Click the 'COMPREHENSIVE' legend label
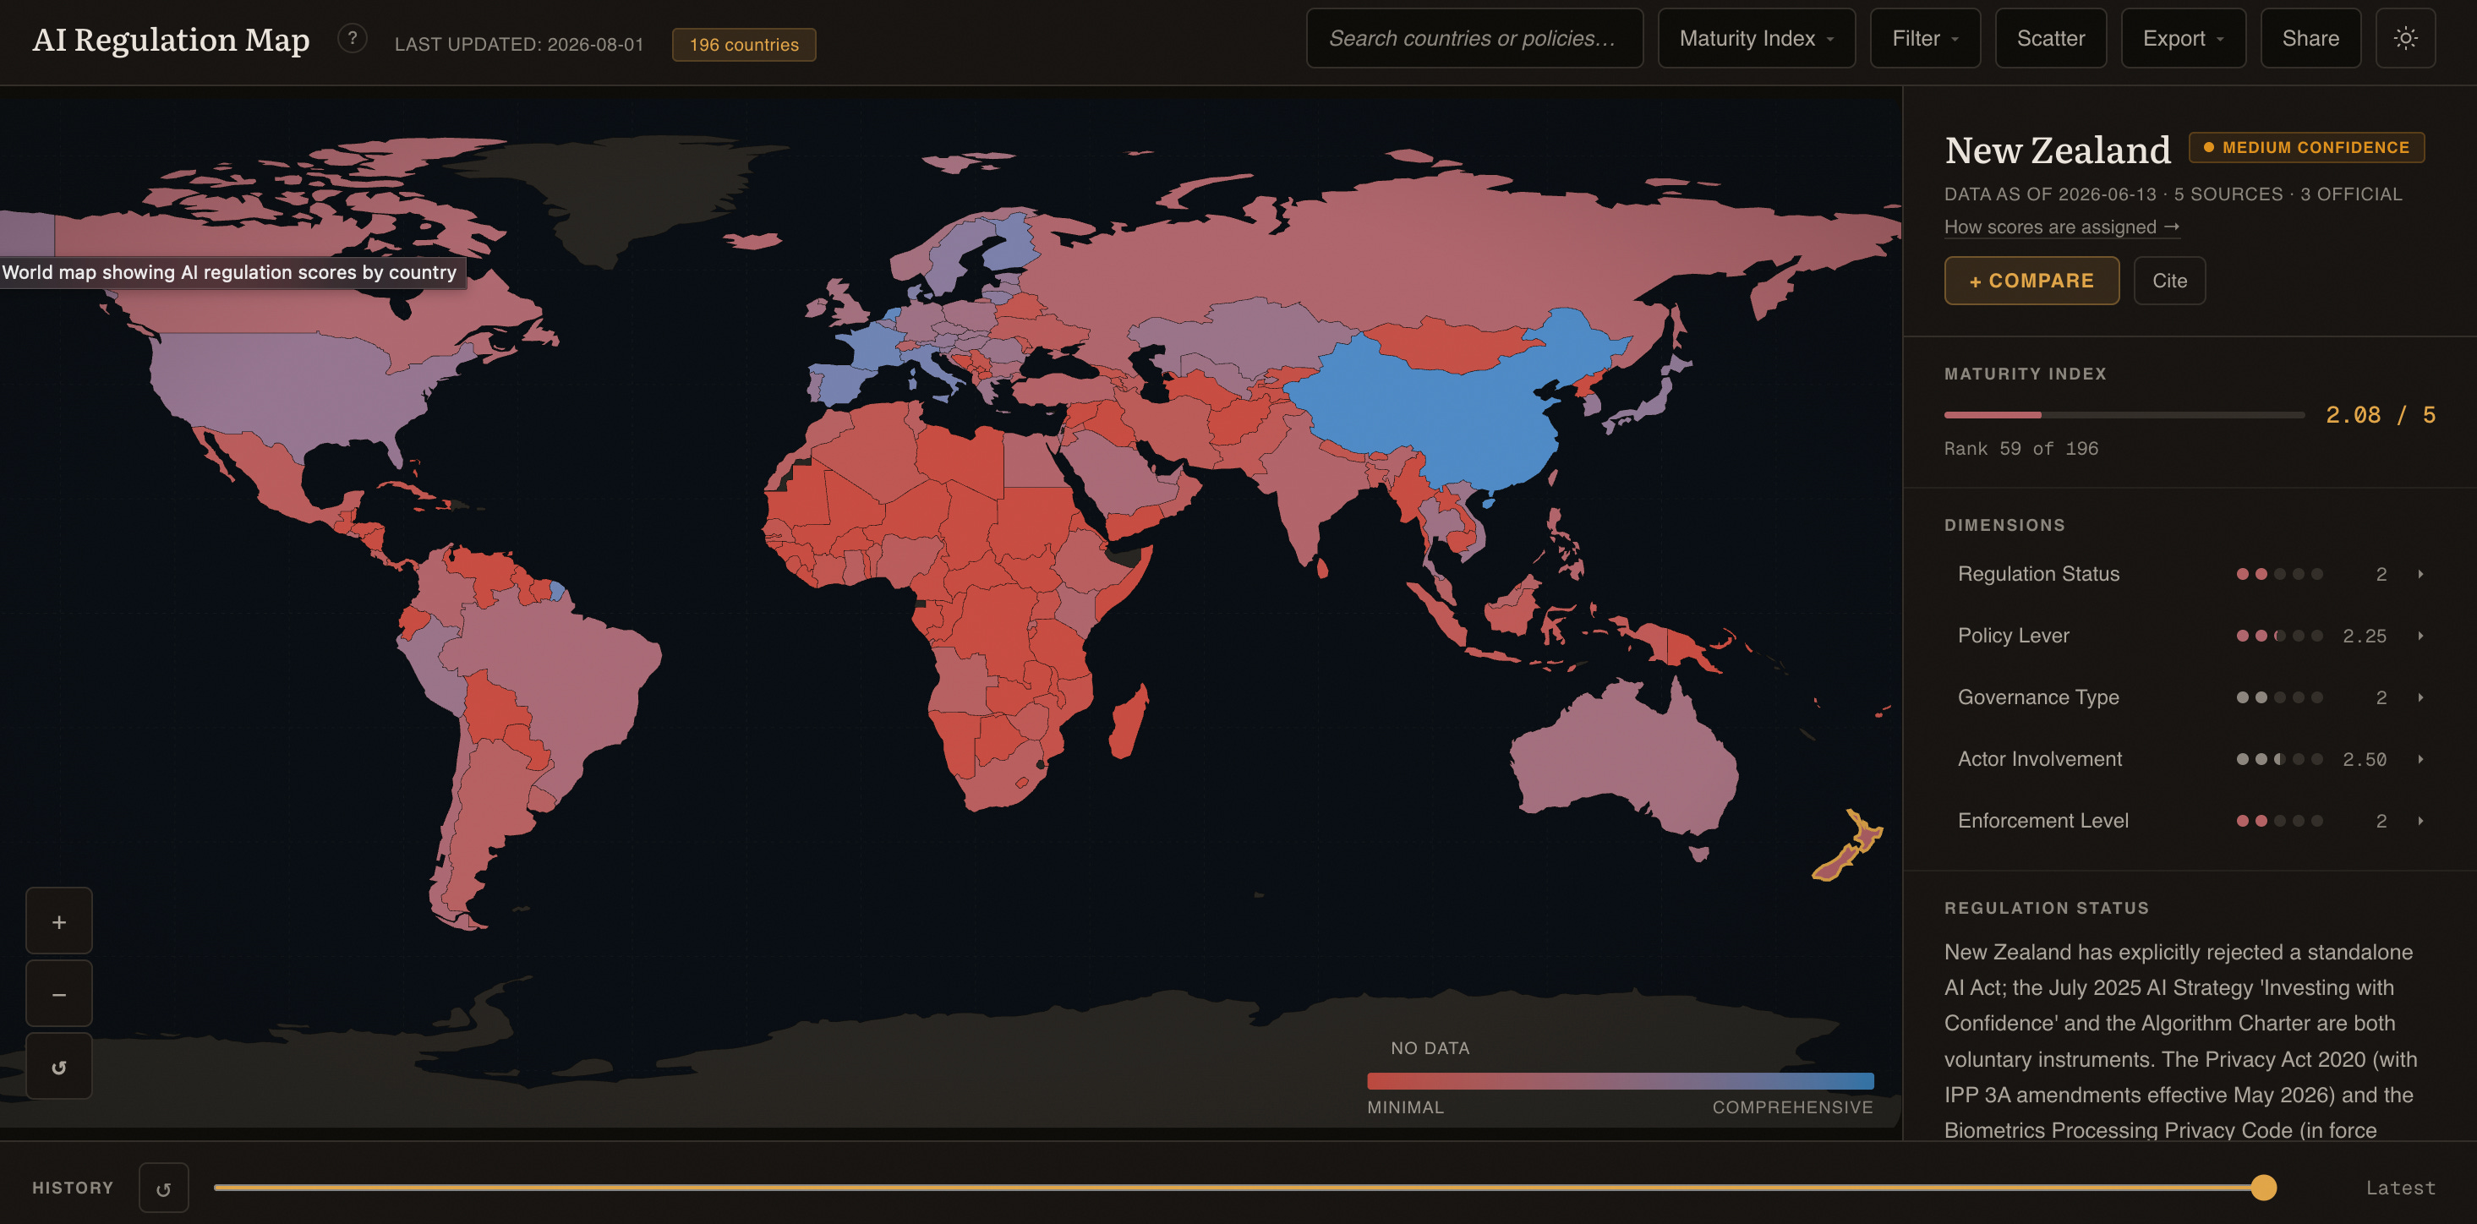Screen dimensions: 2477x1224 pyautogui.click(x=1792, y=1107)
